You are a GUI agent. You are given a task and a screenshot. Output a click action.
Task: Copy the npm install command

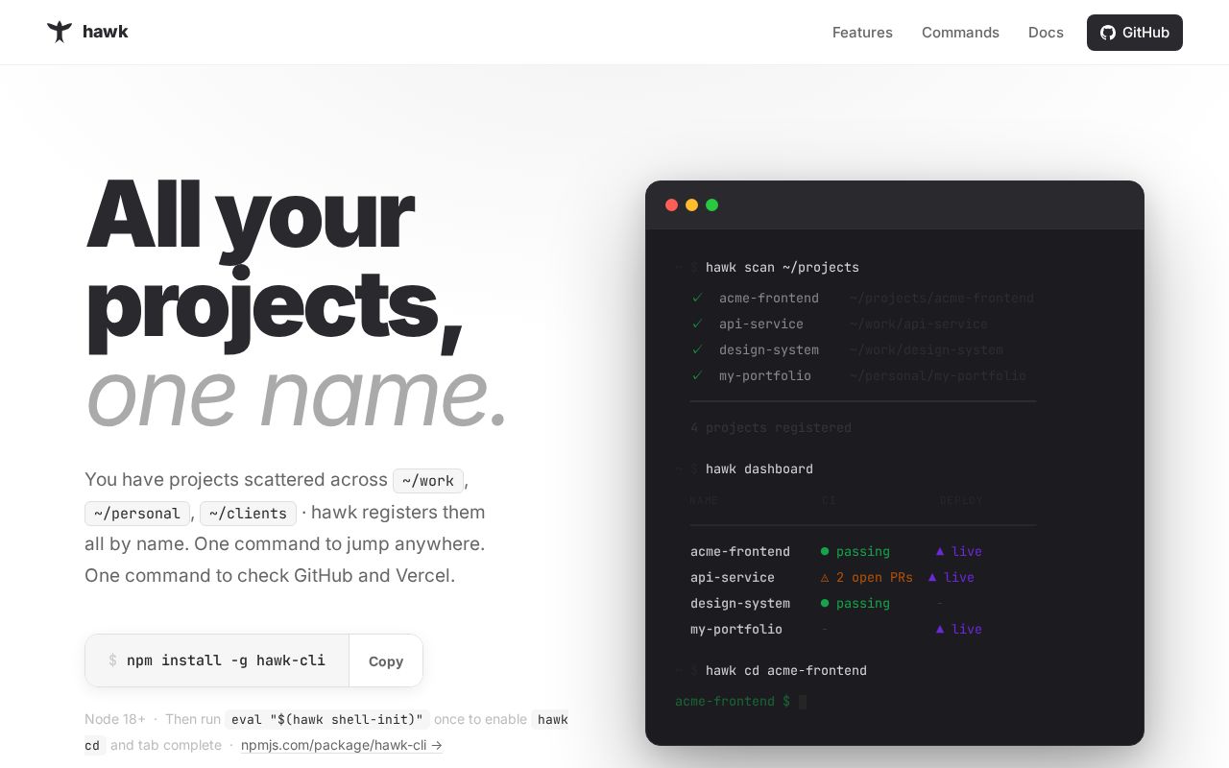point(386,660)
